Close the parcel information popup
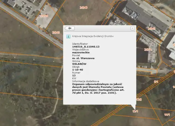The height and width of the screenshot is (126, 175). click(x=132, y=28)
